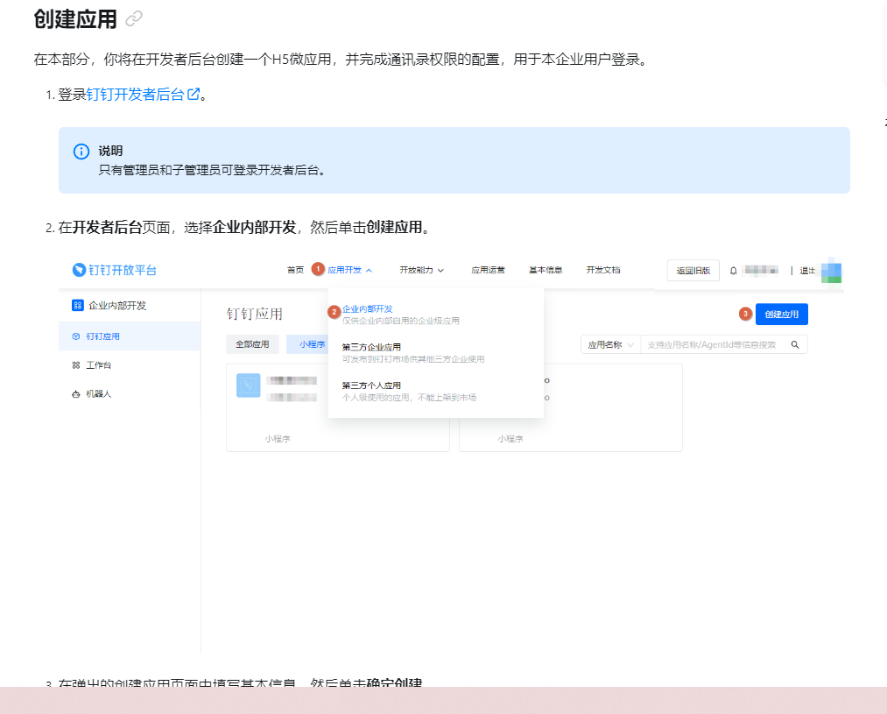887x714 pixels.
Task: Click the search magnifier icon
Action: pyautogui.click(x=795, y=345)
